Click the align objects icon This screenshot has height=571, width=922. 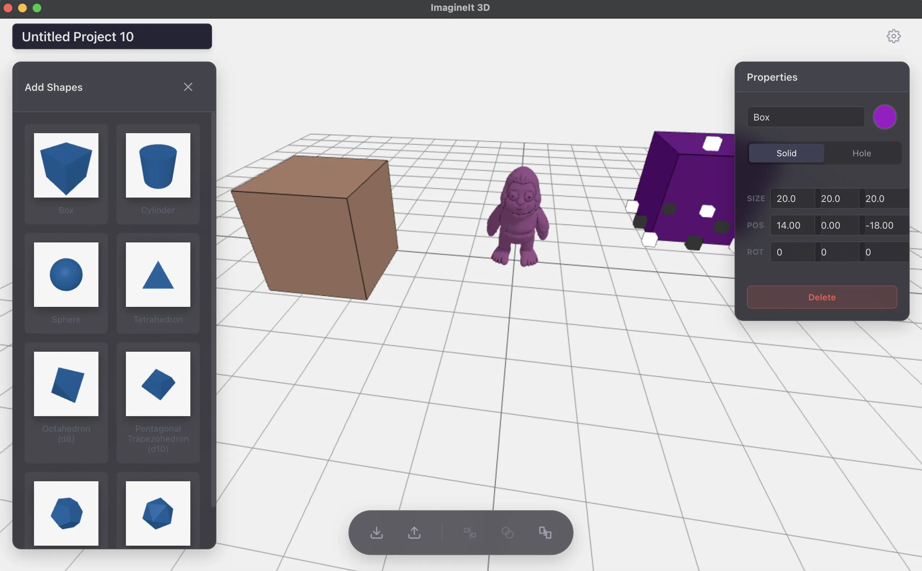pyautogui.click(x=470, y=533)
